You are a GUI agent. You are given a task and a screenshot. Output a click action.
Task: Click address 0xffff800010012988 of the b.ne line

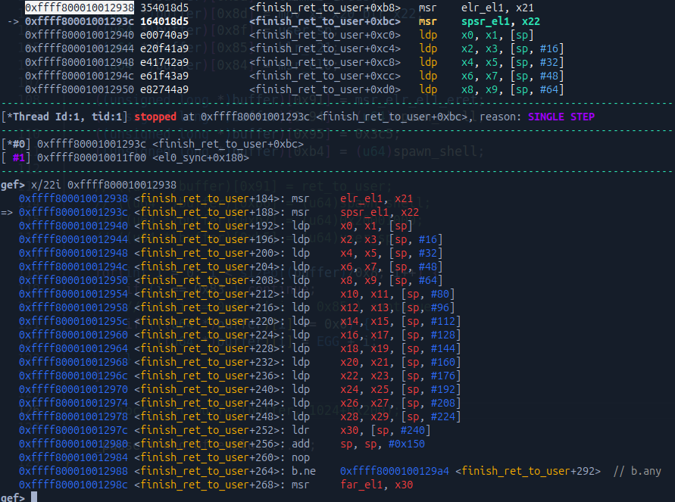click(x=73, y=471)
